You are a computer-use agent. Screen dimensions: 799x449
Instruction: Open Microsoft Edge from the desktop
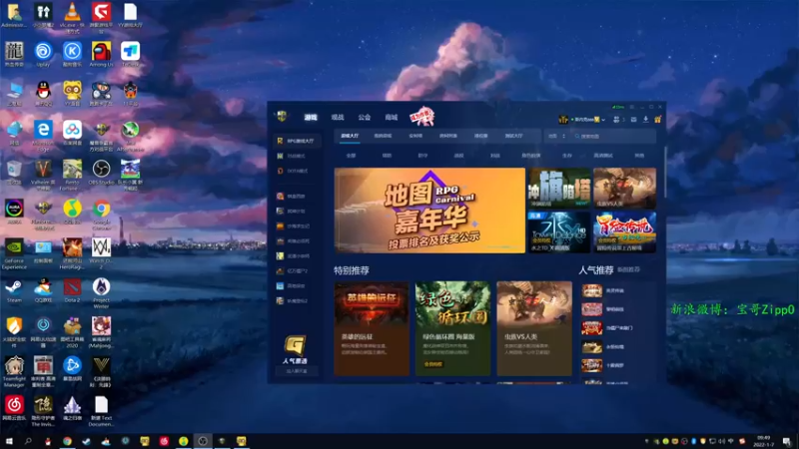tap(43, 136)
